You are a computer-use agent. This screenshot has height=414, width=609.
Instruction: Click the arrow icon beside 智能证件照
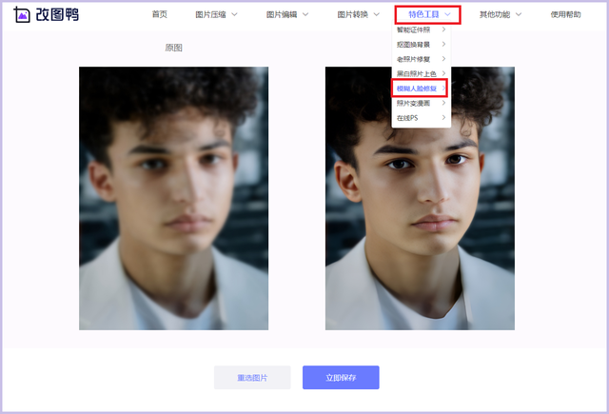[443, 30]
